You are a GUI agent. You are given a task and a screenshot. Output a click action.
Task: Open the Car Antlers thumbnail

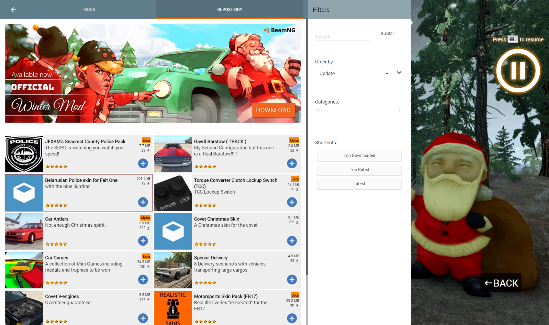tap(24, 232)
